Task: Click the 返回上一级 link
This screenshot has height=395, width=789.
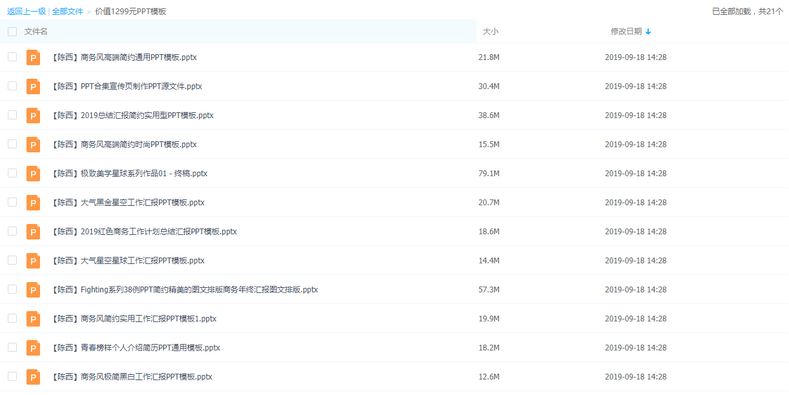Action: 26,11
